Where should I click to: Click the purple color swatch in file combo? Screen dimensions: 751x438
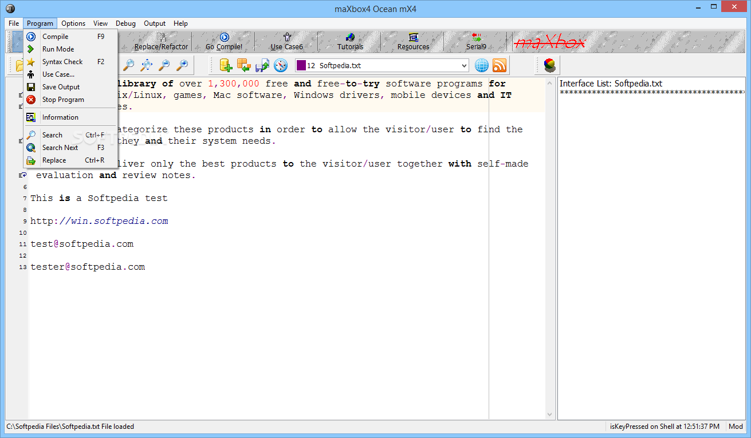[x=301, y=66]
